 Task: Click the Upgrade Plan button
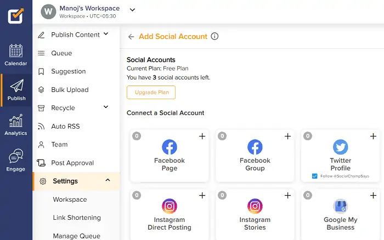151,92
